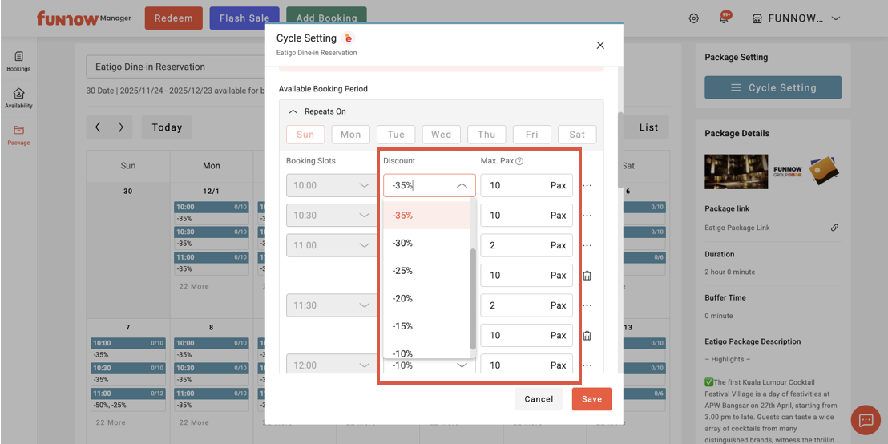Screen dimensions: 888x444
Task: Toggle the Sun repeat day
Action: pyautogui.click(x=305, y=135)
